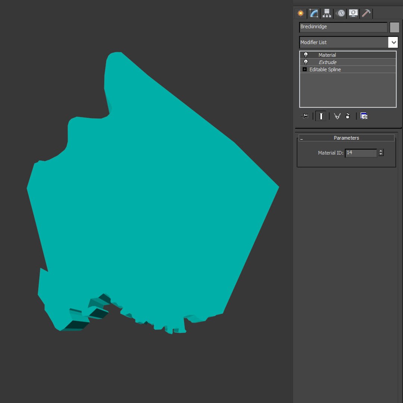Click Make Unique icon
The width and height of the screenshot is (403, 403).
pos(337,116)
